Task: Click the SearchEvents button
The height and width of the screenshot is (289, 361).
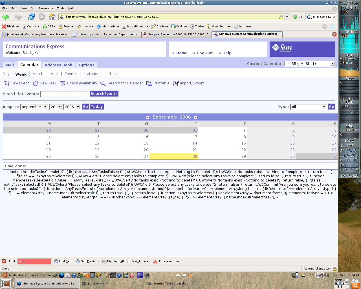Action: pyautogui.click(x=104, y=94)
